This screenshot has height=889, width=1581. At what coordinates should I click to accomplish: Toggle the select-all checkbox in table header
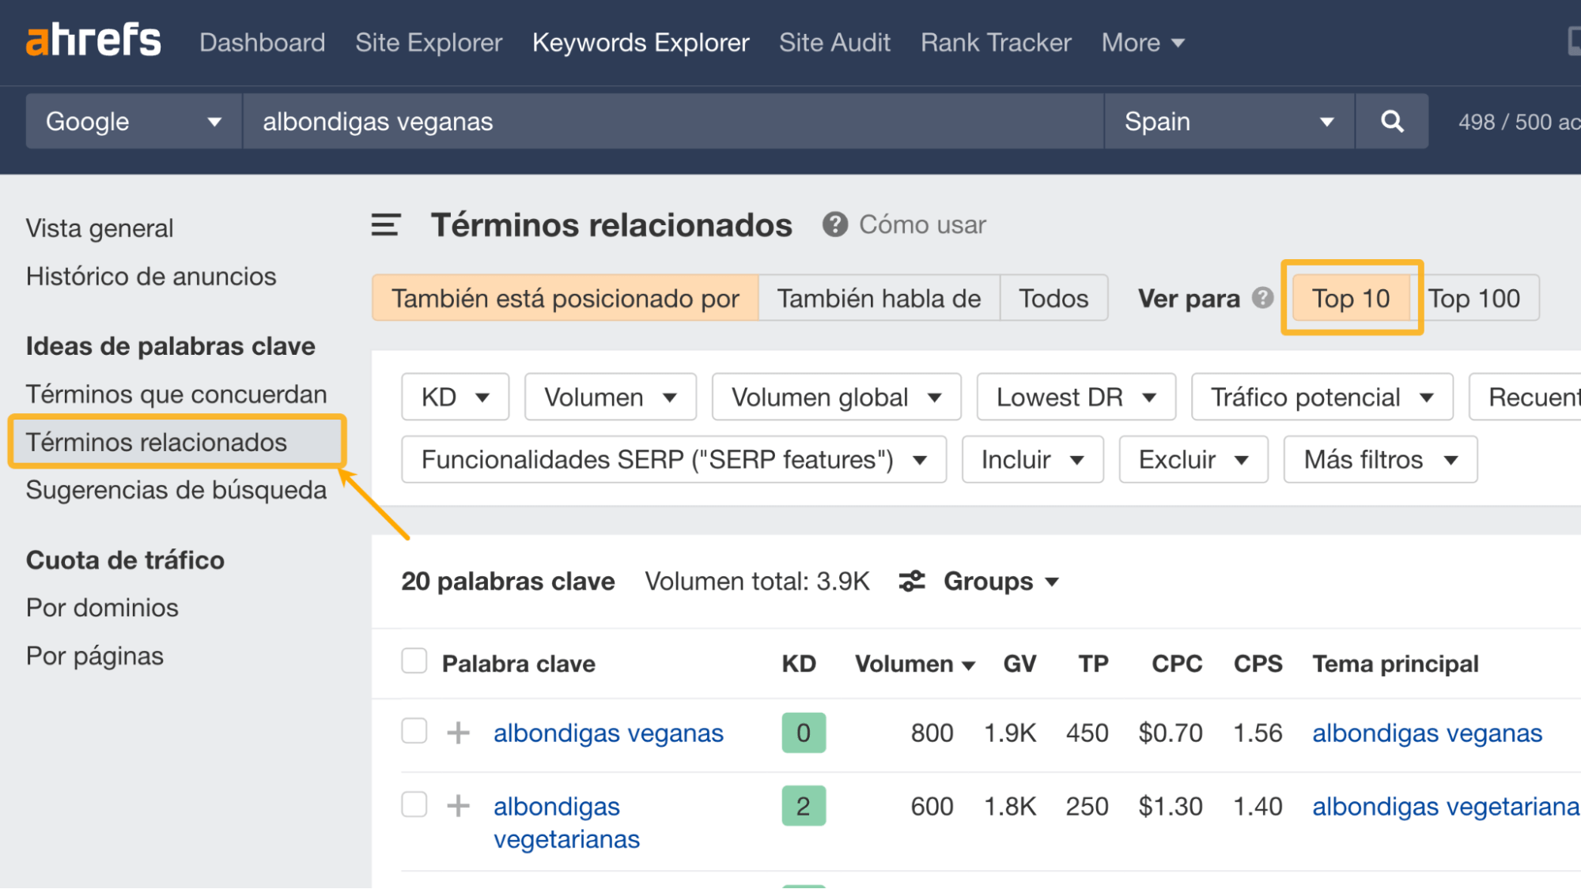[x=414, y=660]
